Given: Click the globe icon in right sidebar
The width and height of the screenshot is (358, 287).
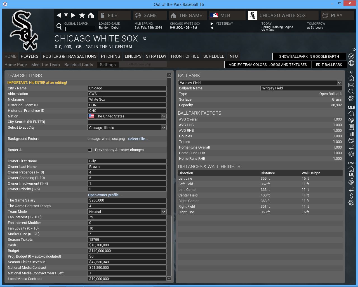Looking at the screenshot, I should [x=351, y=63].
